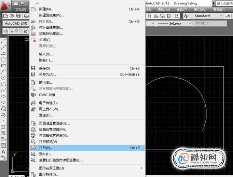Toggle the layer lock icon
233x177 pixels.
(26, 31)
